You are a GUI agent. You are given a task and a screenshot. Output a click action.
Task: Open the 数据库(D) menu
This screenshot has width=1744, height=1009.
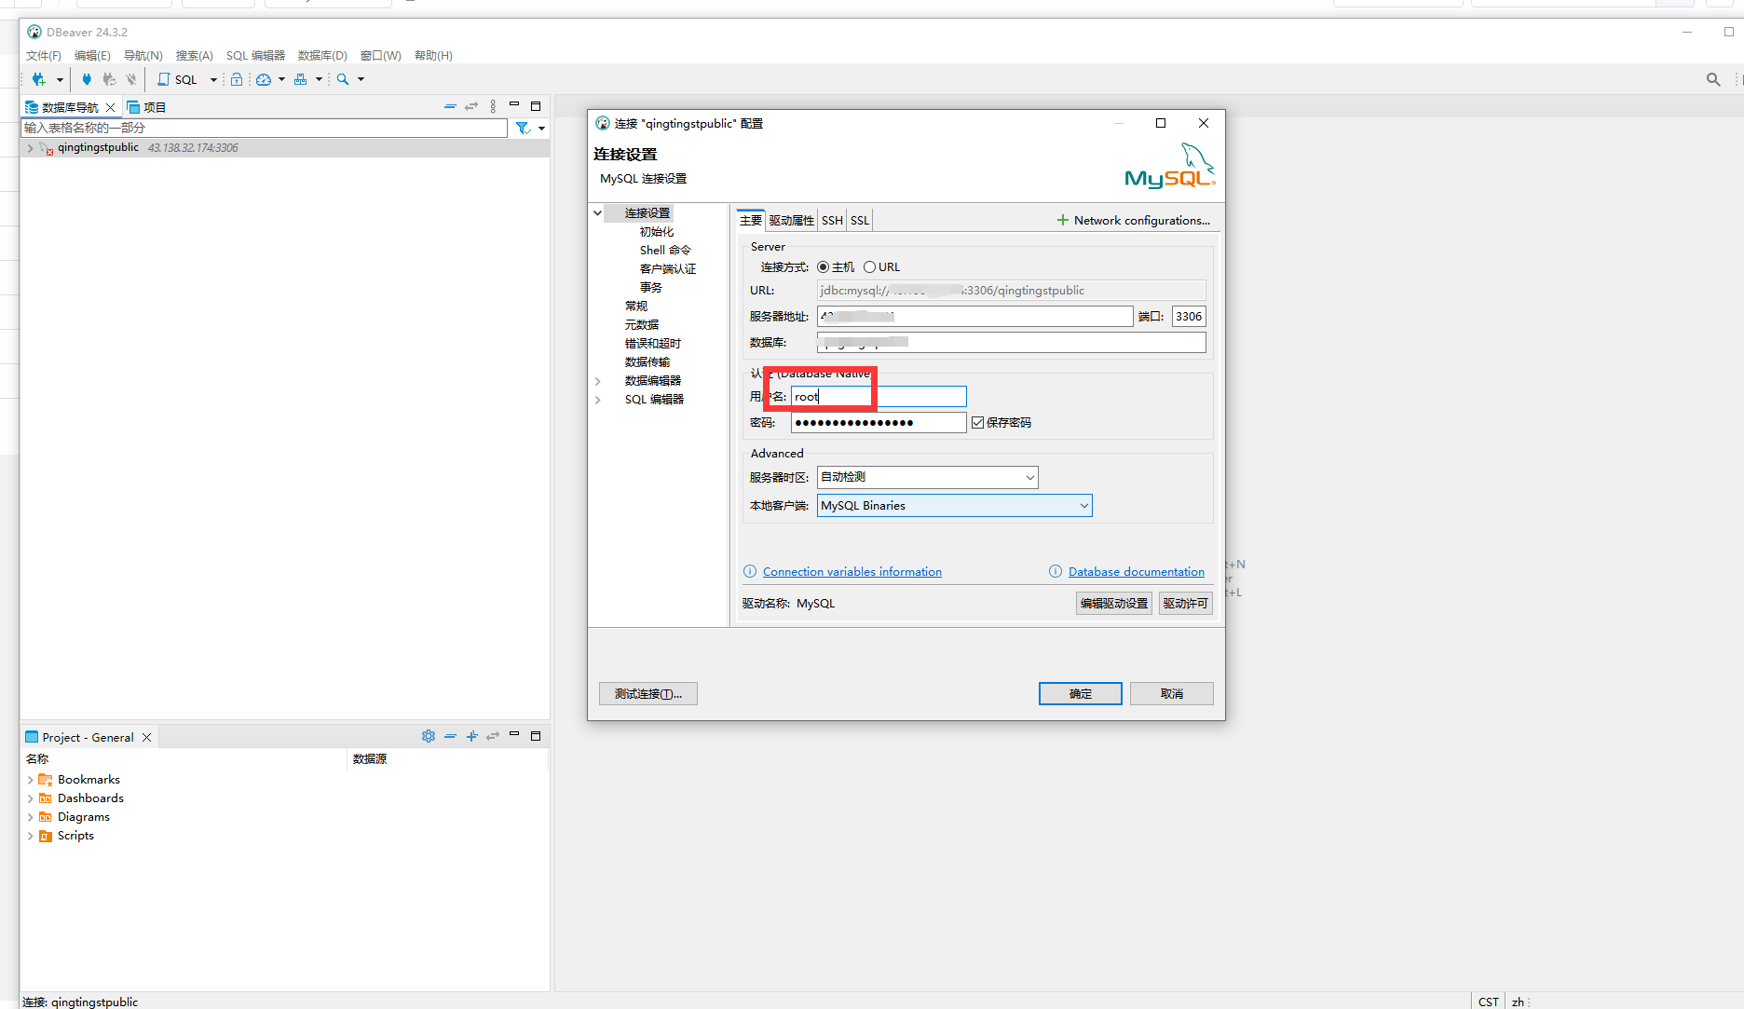pyautogui.click(x=322, y=56)
